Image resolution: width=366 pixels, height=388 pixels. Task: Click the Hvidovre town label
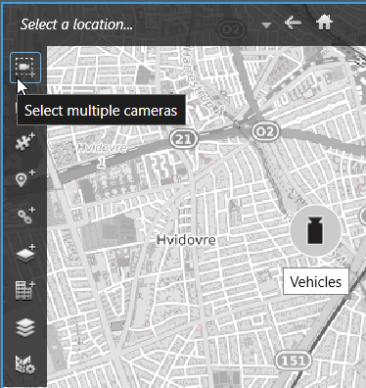(186, 240)
